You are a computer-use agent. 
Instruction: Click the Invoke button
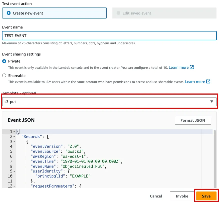(182, 196)
